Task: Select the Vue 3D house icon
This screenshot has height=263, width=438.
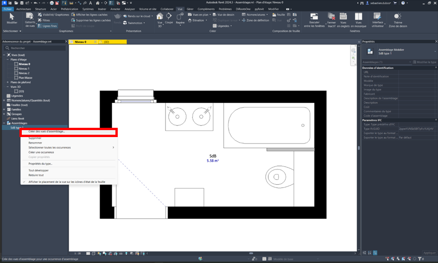Action: click(160, 17)
